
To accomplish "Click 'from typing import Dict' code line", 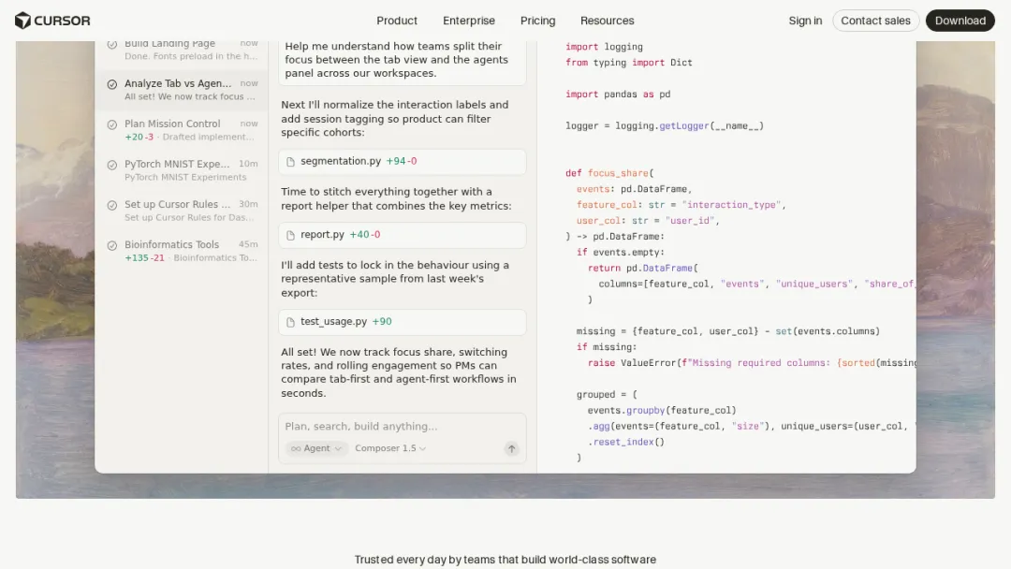I will 629,63.
